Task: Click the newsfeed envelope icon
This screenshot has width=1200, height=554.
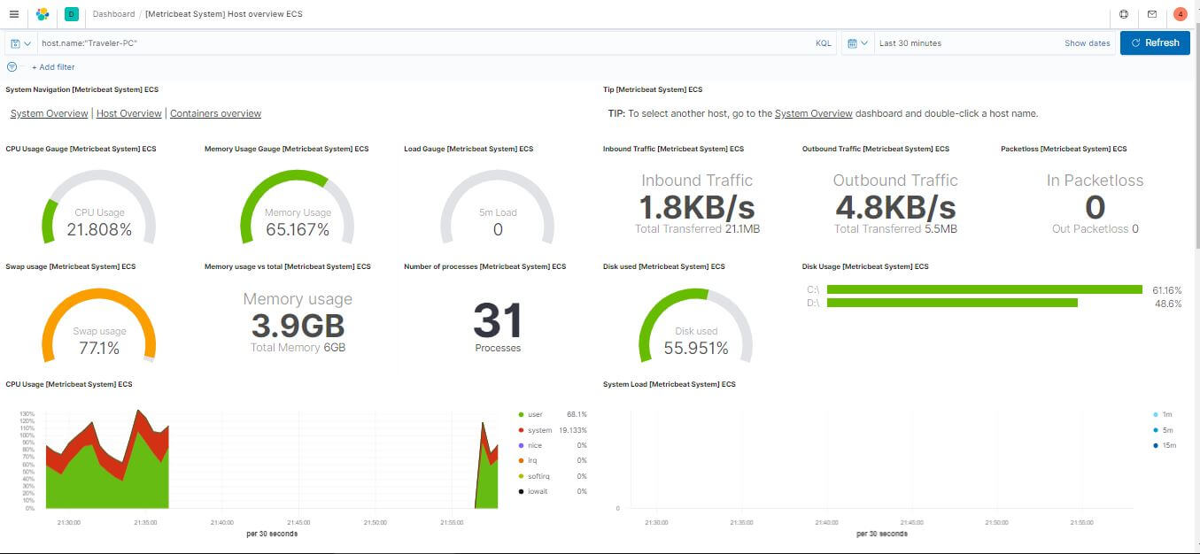Action: 1152,14
